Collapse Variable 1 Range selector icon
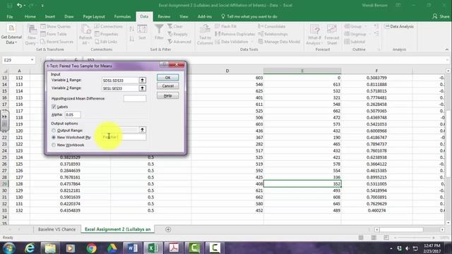Viewport: 452px width, 254px height. coord(142,80)
